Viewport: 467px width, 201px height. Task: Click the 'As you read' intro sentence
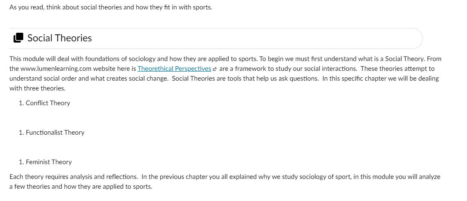click(111, 7)
